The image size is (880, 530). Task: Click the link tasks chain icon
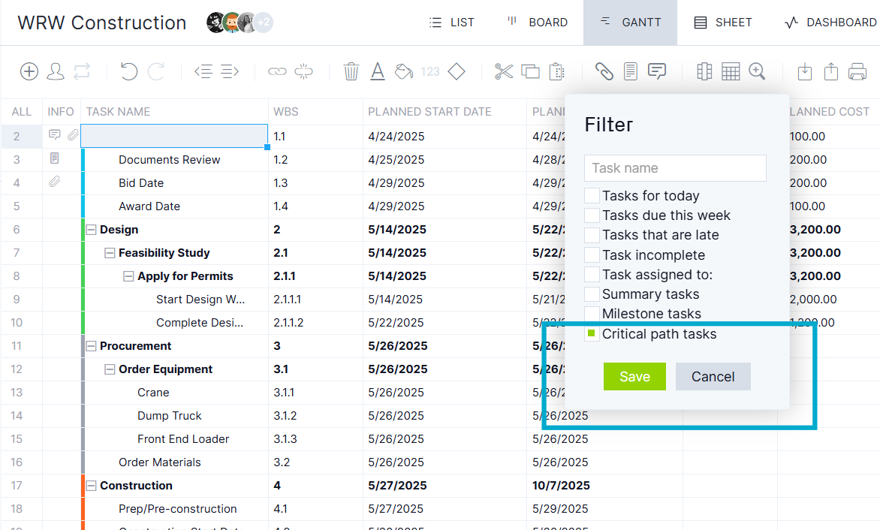click(276, 71)
